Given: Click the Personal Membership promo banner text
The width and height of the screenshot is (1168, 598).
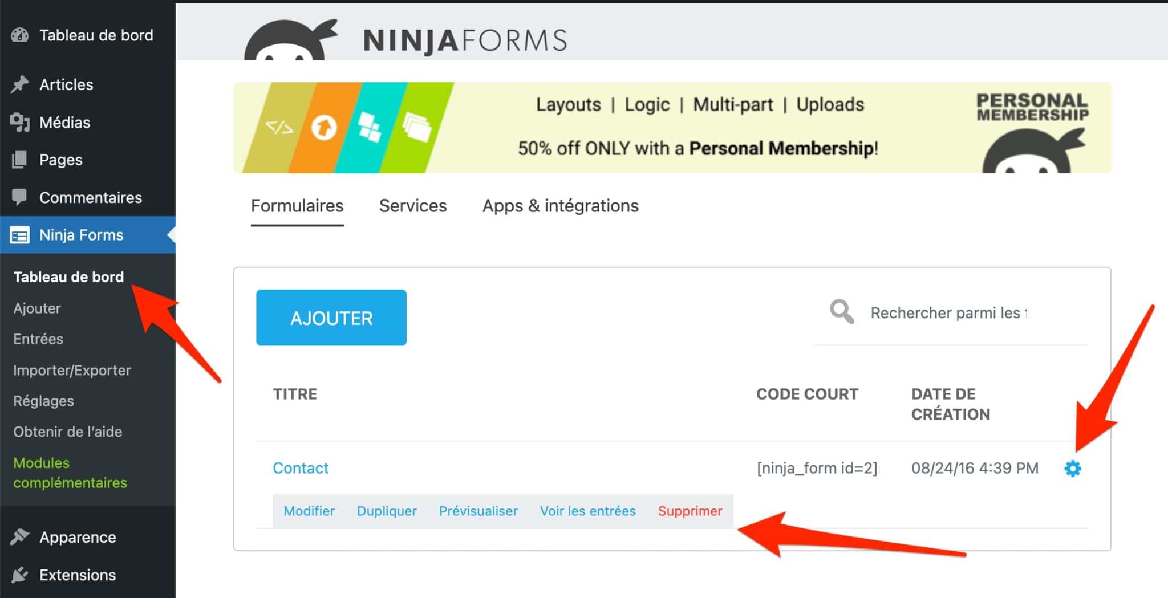Looking at the screenshot, I should tap(698, 148).
